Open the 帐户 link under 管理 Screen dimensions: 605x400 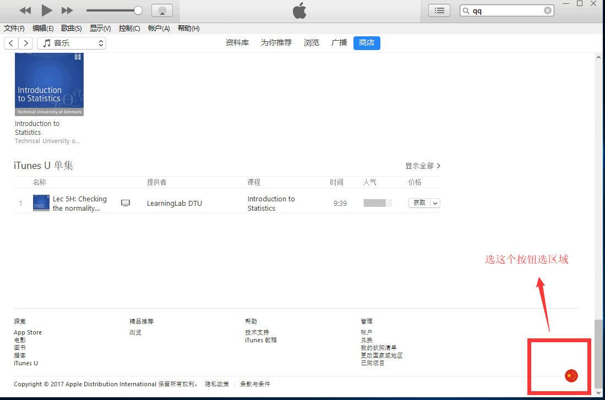(x=367, y=332)
